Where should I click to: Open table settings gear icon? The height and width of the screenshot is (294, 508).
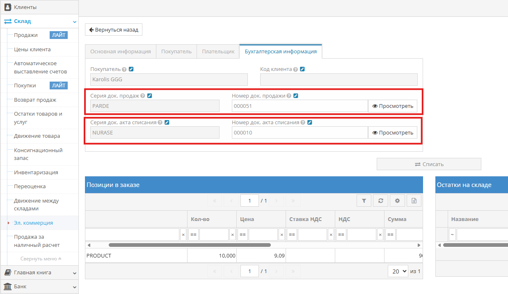(397, 201)
